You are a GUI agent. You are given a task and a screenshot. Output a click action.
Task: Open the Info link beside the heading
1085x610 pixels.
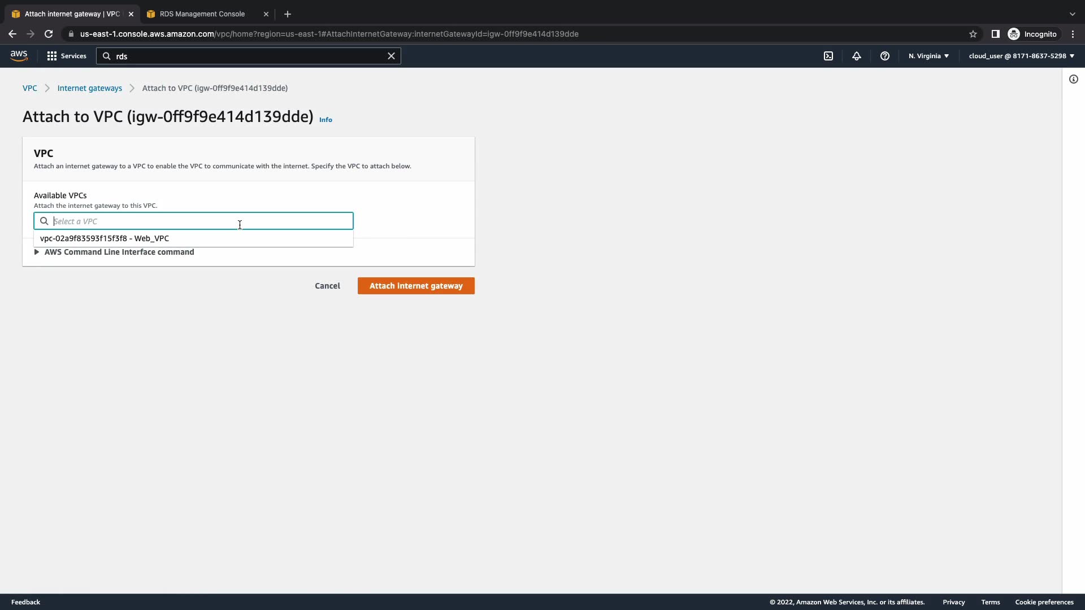click(x=325, y=120)
